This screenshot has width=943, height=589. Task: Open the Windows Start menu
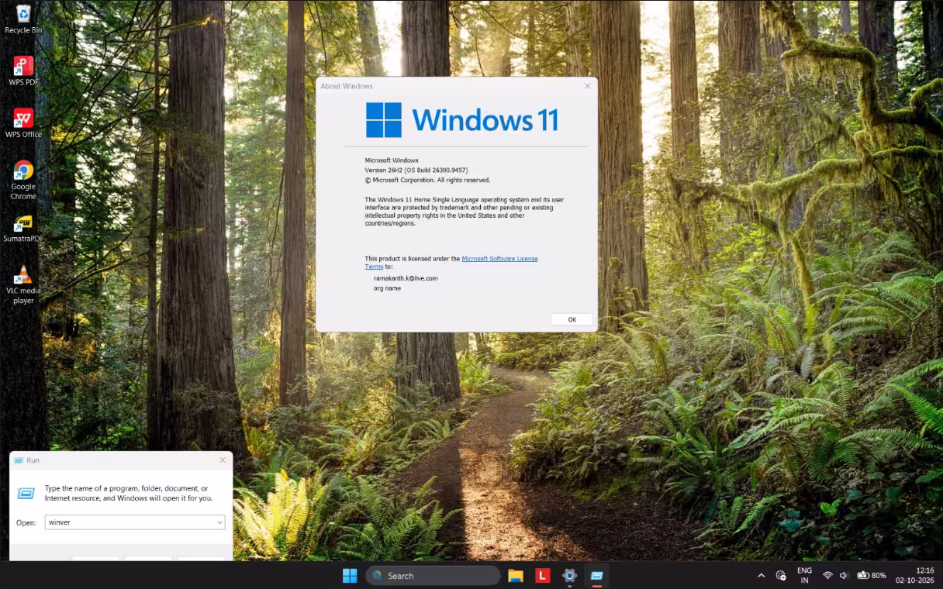[x=350, y=576]
